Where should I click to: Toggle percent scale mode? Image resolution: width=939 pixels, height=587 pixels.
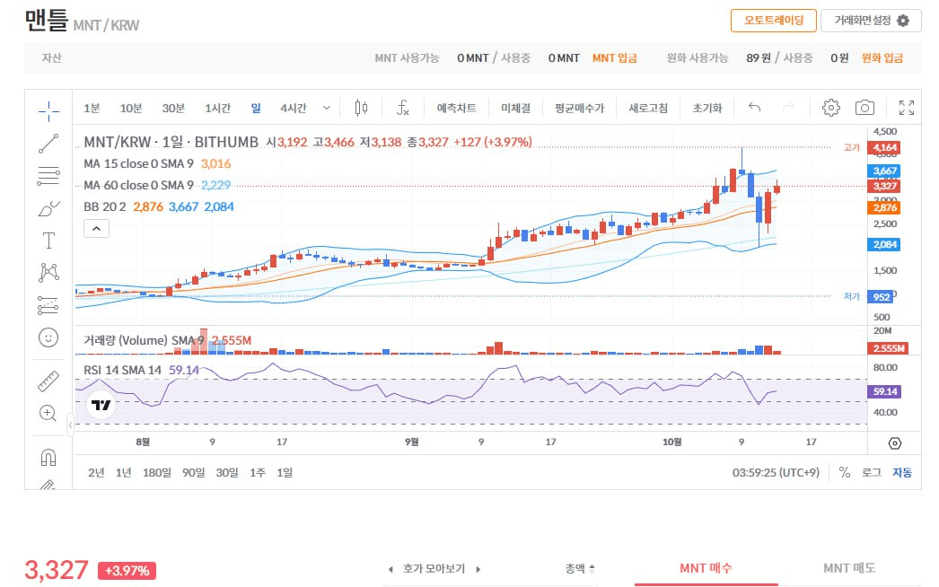[844, 472]
